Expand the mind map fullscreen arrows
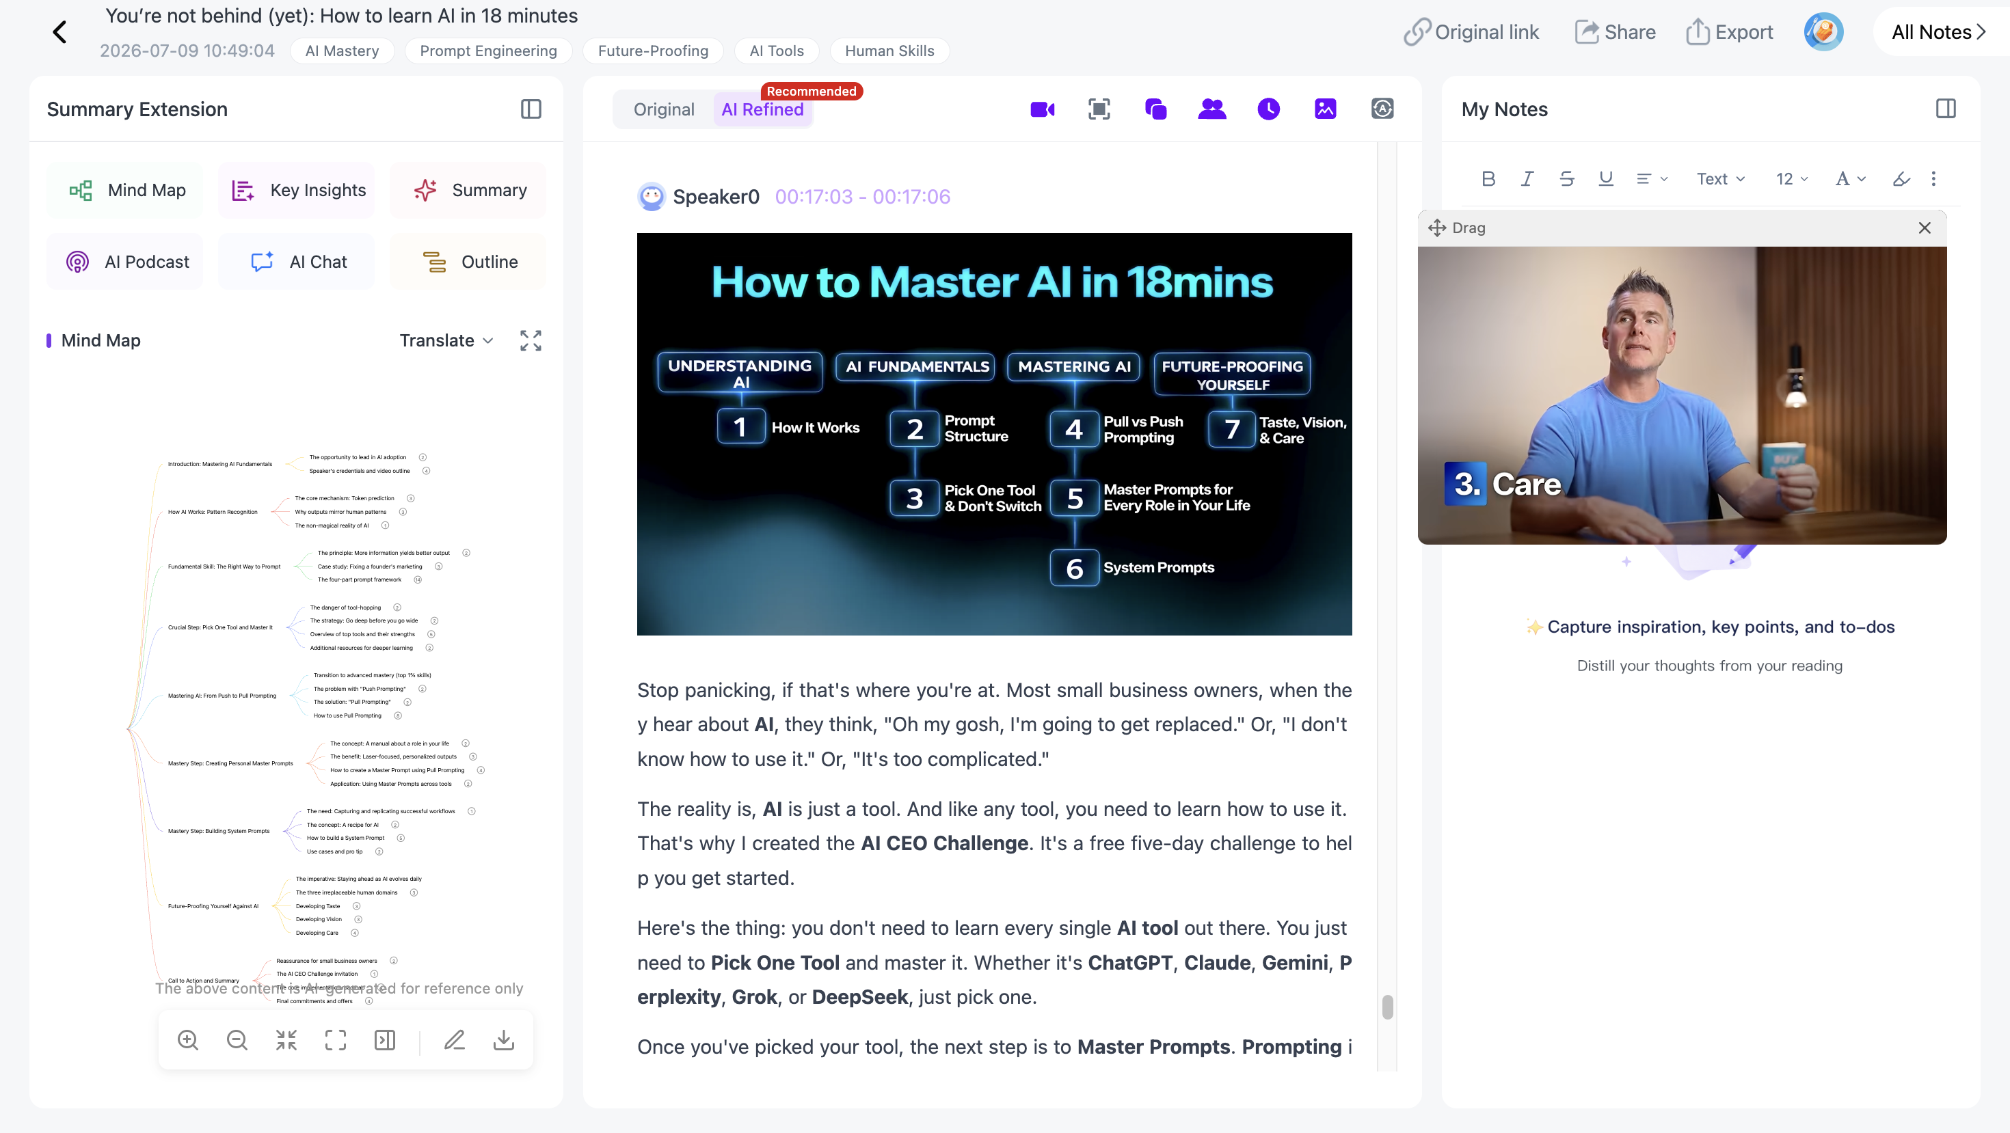 coord(531,341)
